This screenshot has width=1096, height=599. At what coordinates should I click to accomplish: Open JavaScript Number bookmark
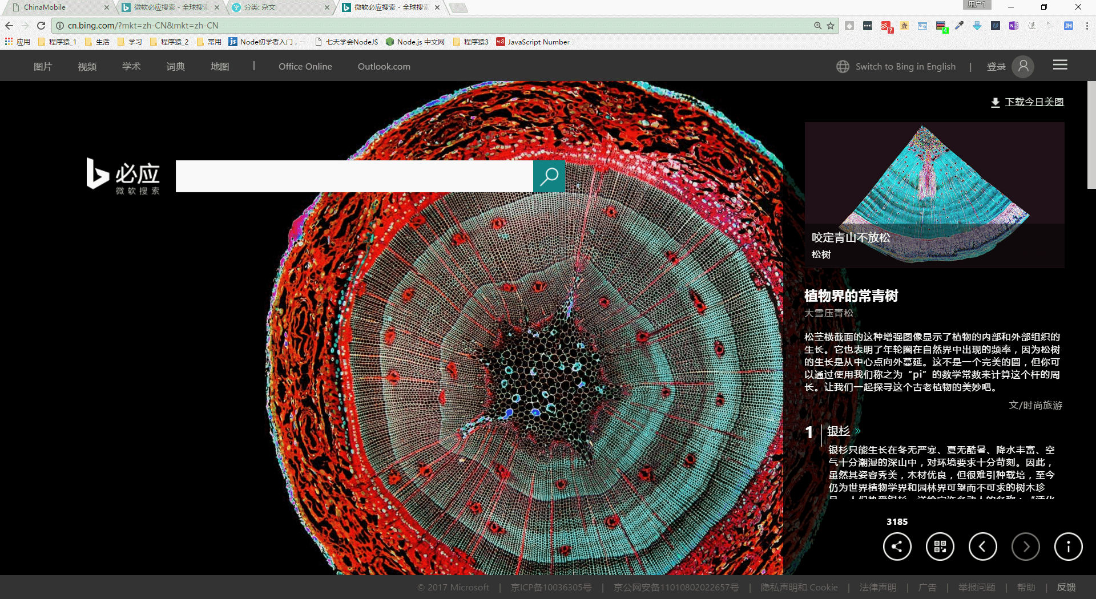click(x=533, y=42)
